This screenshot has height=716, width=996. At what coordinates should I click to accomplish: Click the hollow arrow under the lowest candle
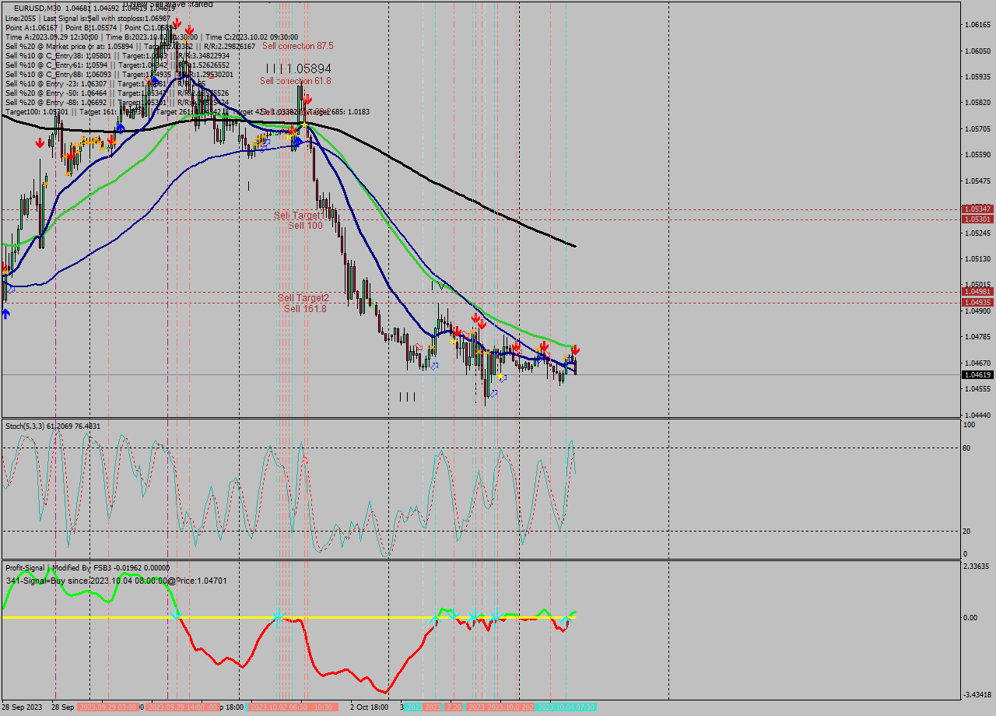click(494, 393)
